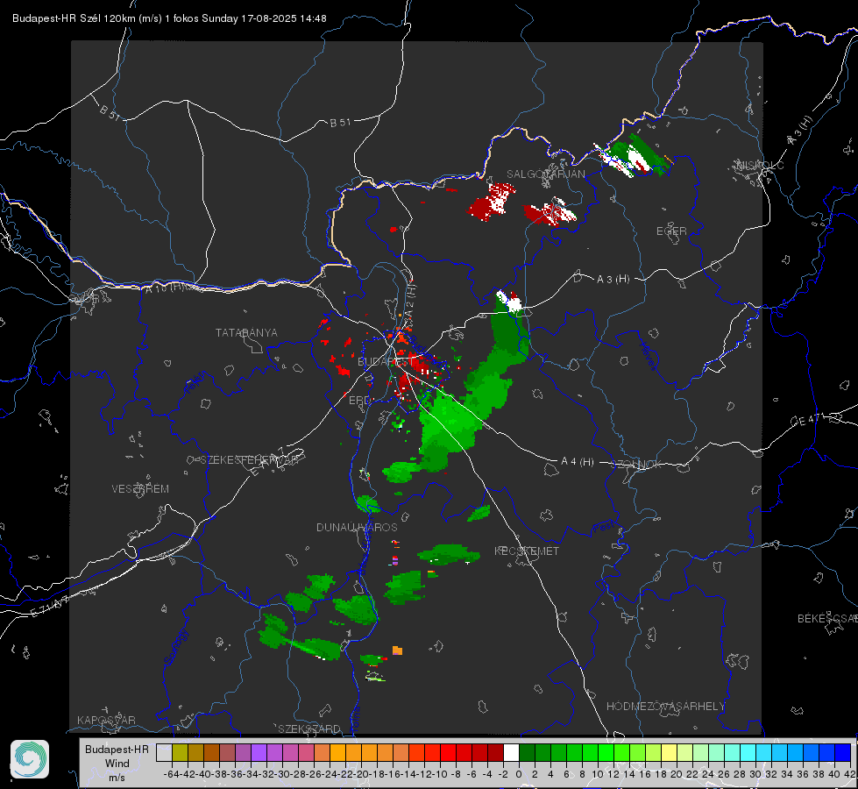Select the dark red swatch between -4 and -2
The height and width of the screenshot is (789, 858).
[x=495, y=753]
